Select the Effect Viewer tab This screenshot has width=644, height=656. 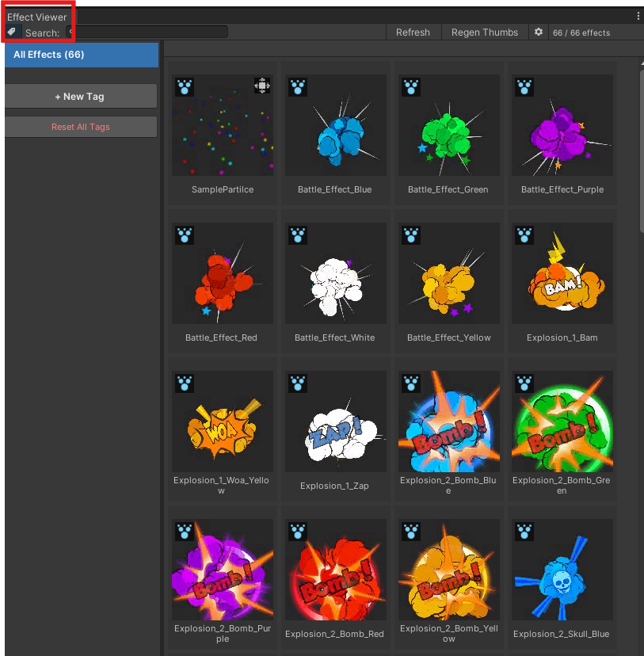pyautogui.click(x=37, y=17)
